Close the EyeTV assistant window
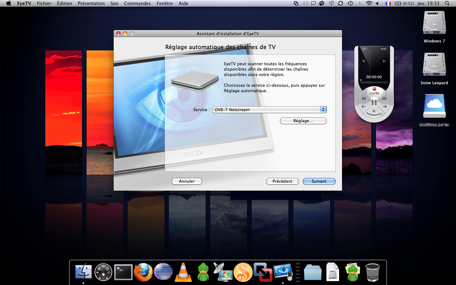 118,33
